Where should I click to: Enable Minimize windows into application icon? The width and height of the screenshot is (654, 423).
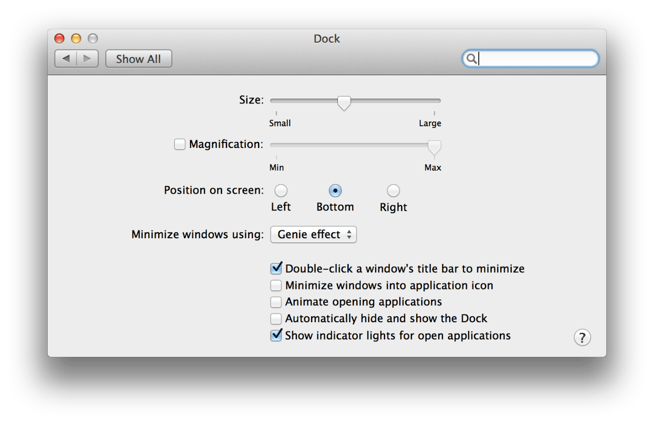click(276, 285)
